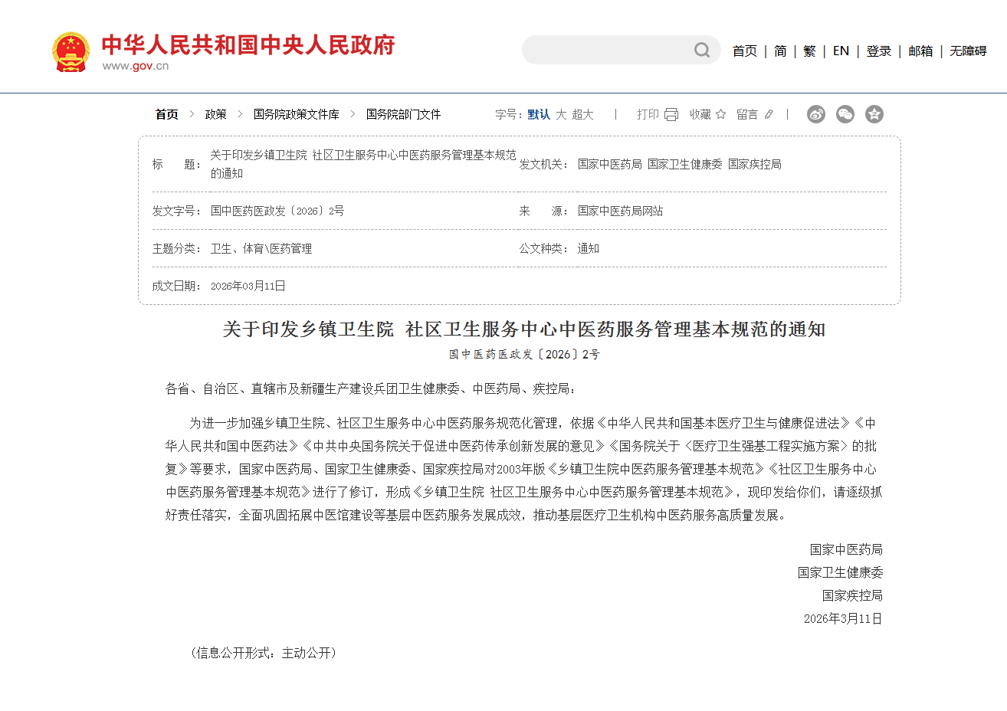Enable 无障碍 accessibility mode
Image resolution: width=1007 pixels, height=711 pixels.
968,51
